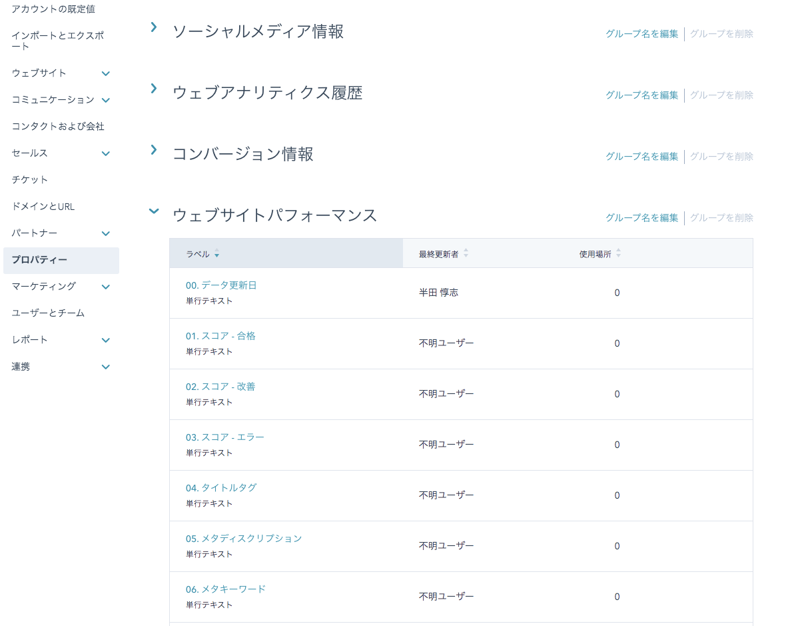Click the 最終更新者 column header
790x626 pixels.
(x=440, y=253)
